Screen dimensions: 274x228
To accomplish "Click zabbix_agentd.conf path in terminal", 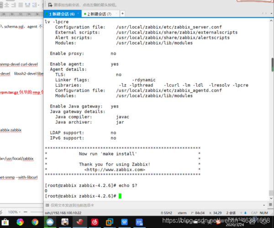I will (x=169, y=90).
